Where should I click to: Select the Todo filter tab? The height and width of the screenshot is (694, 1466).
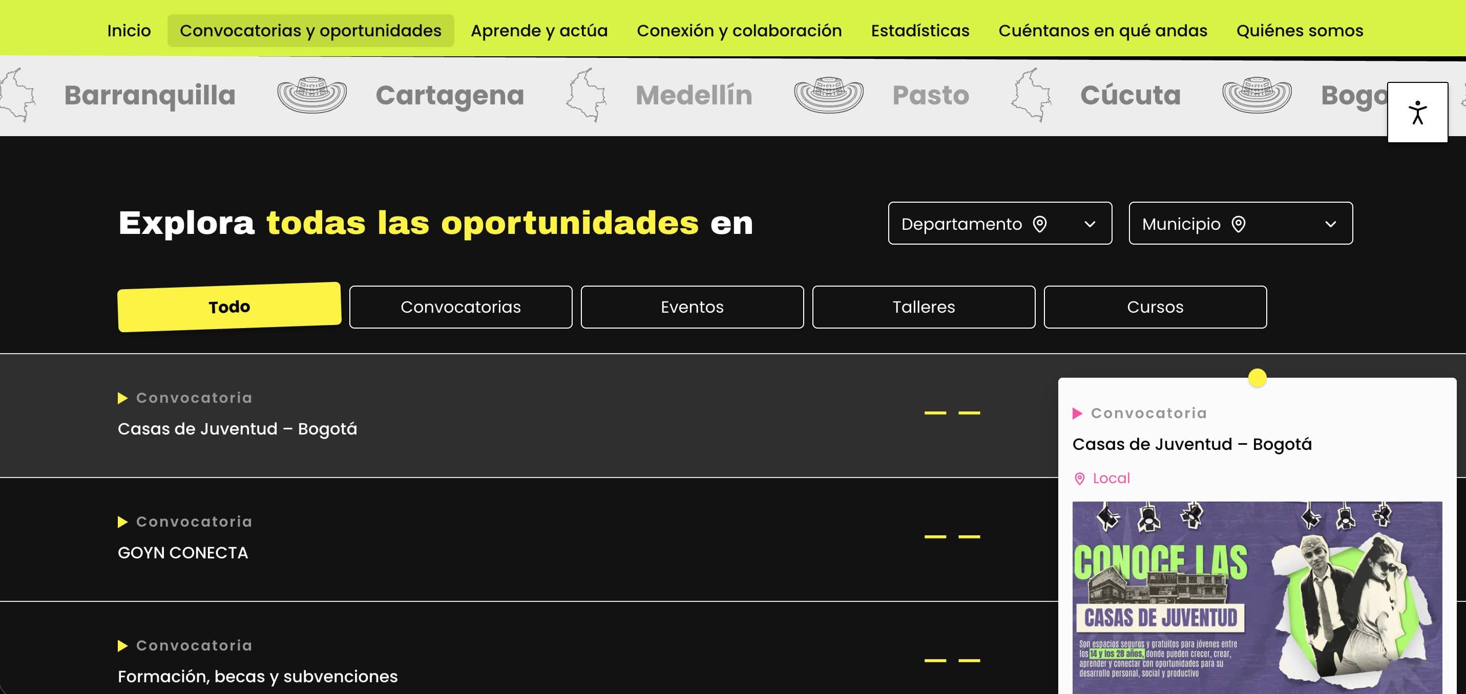pyautogui.click(x=229, y=307)
